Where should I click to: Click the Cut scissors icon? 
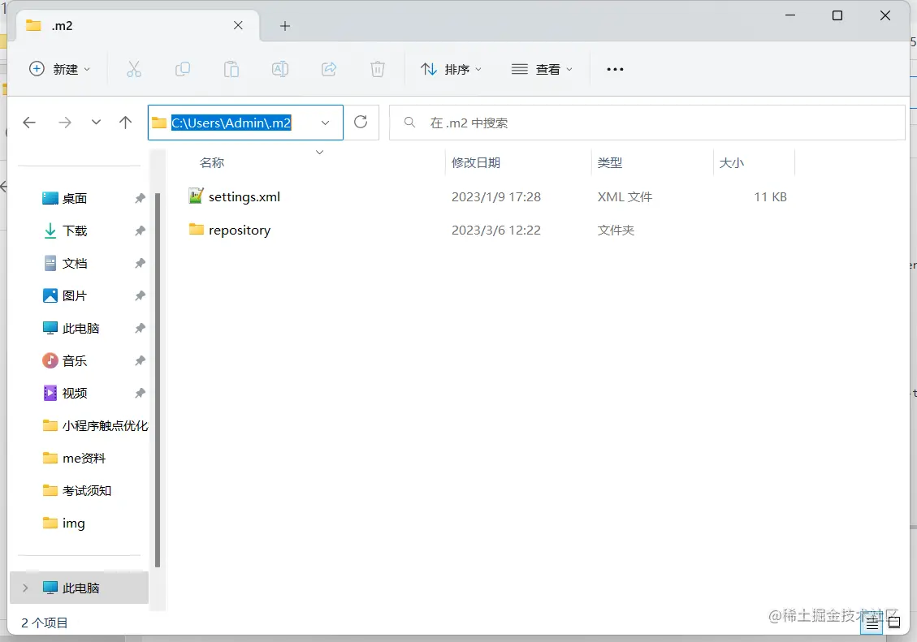pyautogui.click(x=134, y=69)
